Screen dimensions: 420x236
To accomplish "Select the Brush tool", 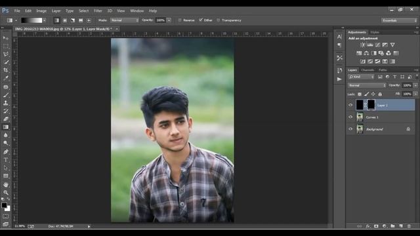I will pos(6,95).
